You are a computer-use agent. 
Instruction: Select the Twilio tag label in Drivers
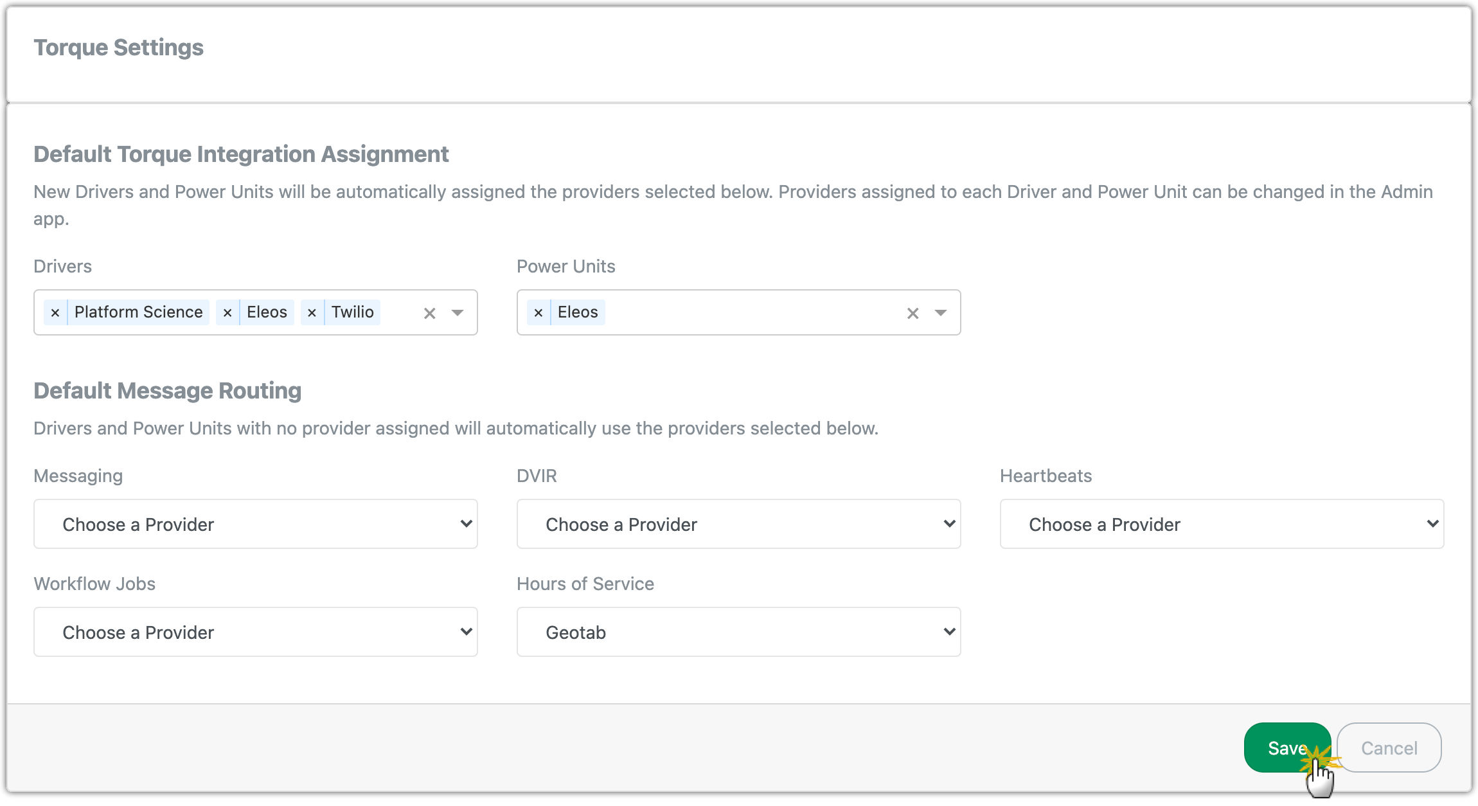coord(352,312)
